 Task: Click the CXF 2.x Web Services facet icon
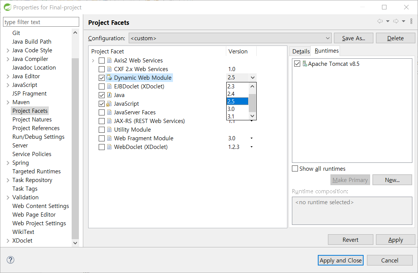(109, 69)
